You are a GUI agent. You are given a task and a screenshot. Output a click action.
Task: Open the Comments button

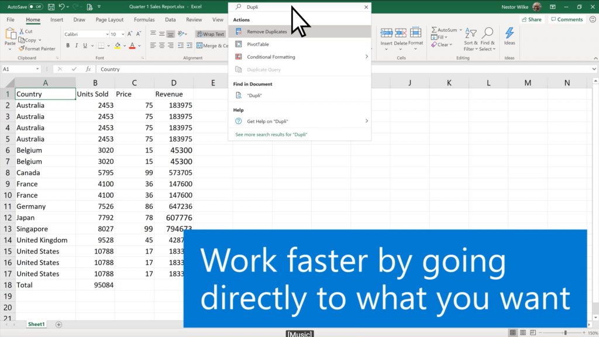[567, 19]
